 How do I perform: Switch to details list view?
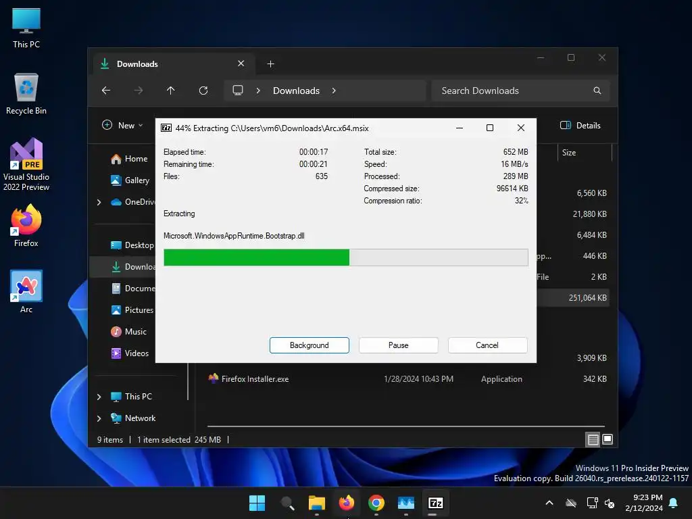593,439
